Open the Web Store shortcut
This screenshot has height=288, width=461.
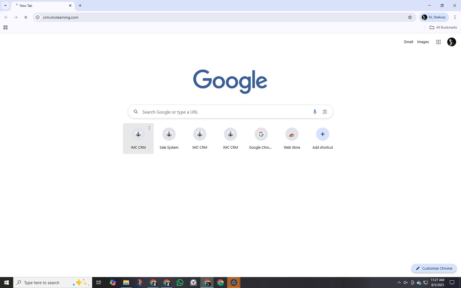coord(292,139)
